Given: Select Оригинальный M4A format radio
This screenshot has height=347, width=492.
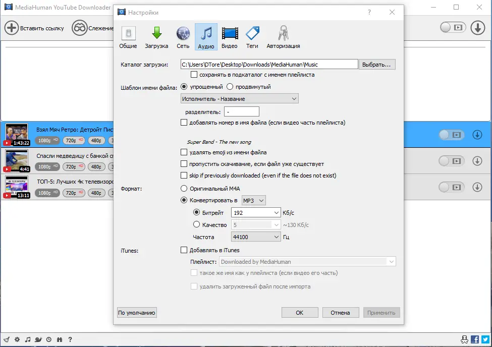Looking at the screenshot, I should click(x=184, y=189).
